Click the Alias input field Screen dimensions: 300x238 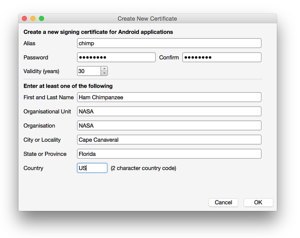[169, 43]
